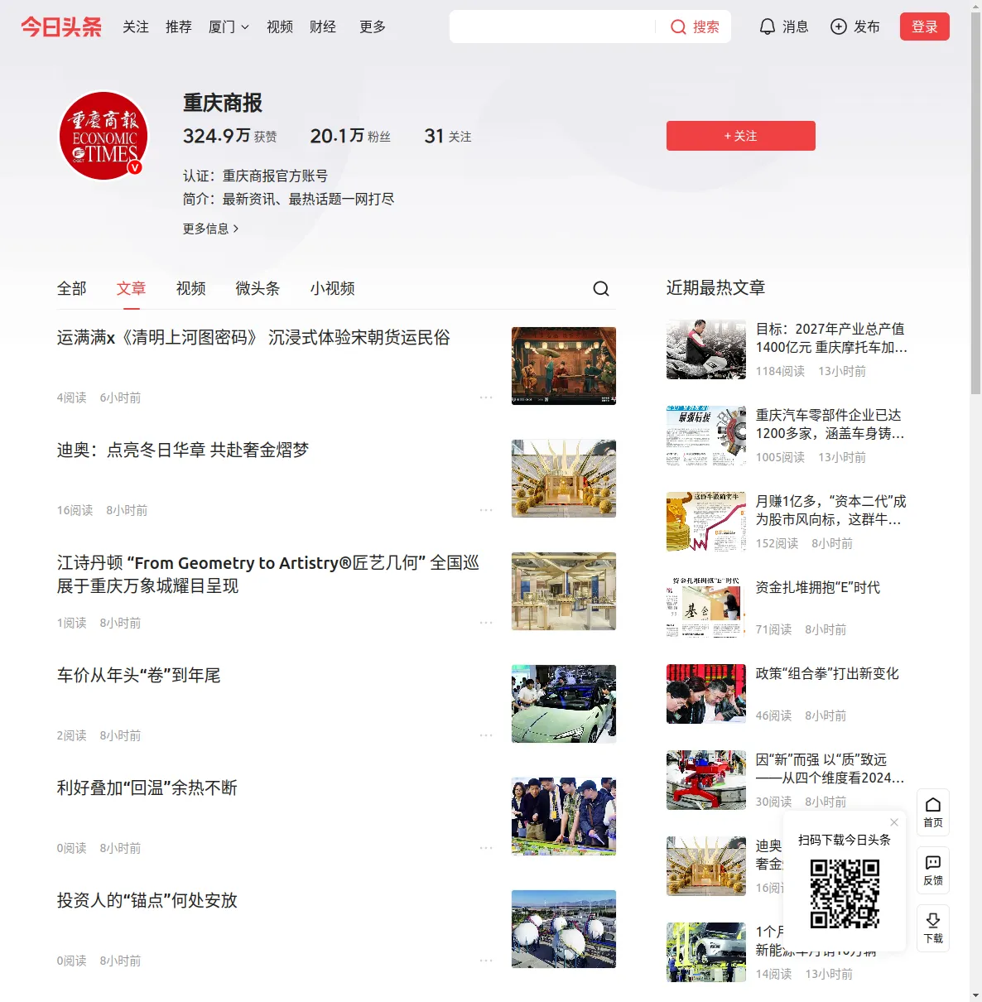Follow 重庆商报 with +关注 button
The image size is (982, 1002).
[x=741, y=136]
